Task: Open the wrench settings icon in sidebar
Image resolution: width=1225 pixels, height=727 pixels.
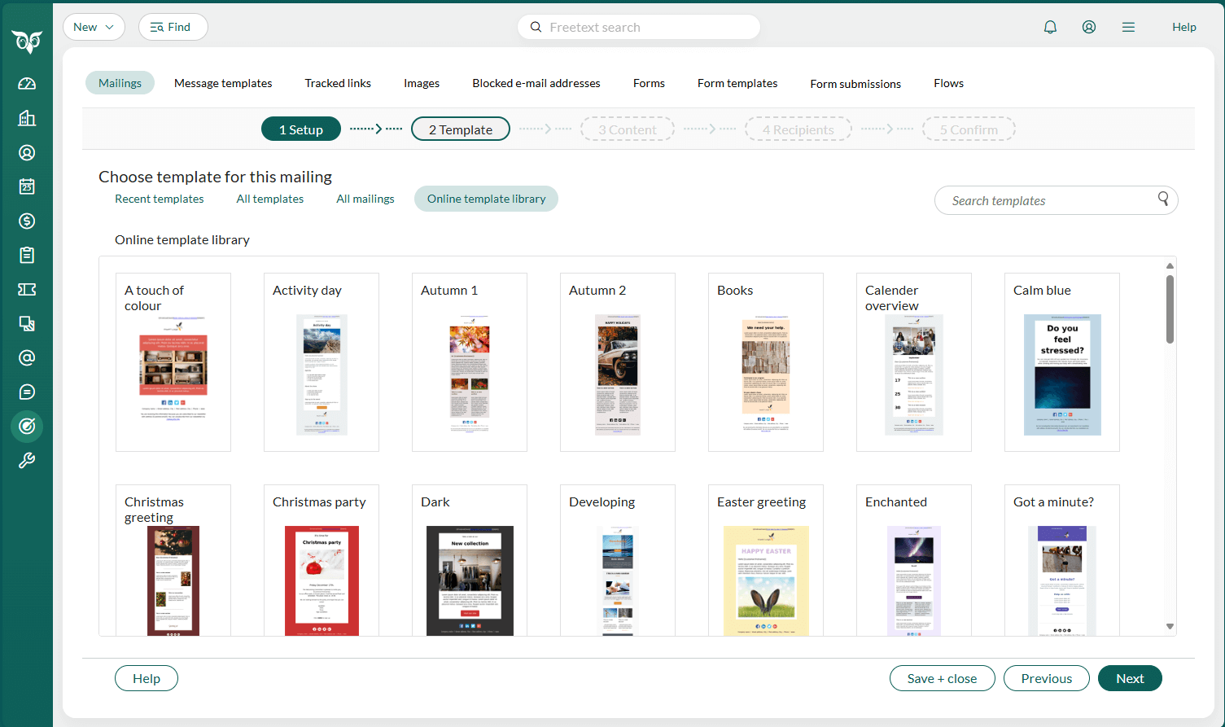Action: point(27,460)
